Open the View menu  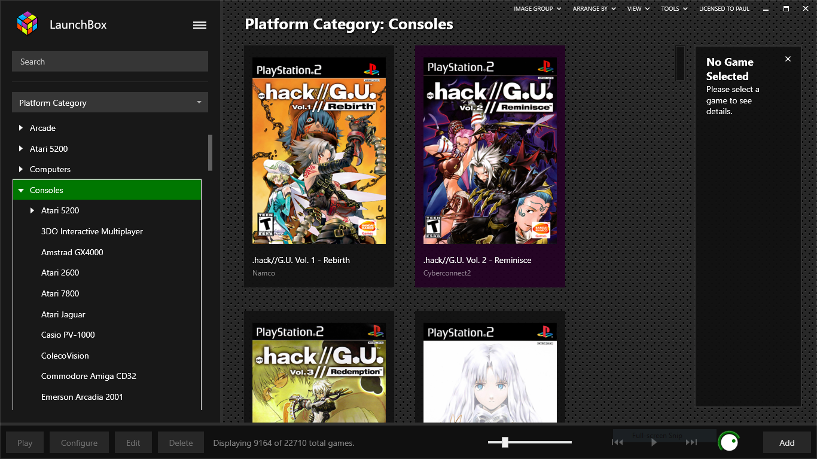[x=639, y=8]
